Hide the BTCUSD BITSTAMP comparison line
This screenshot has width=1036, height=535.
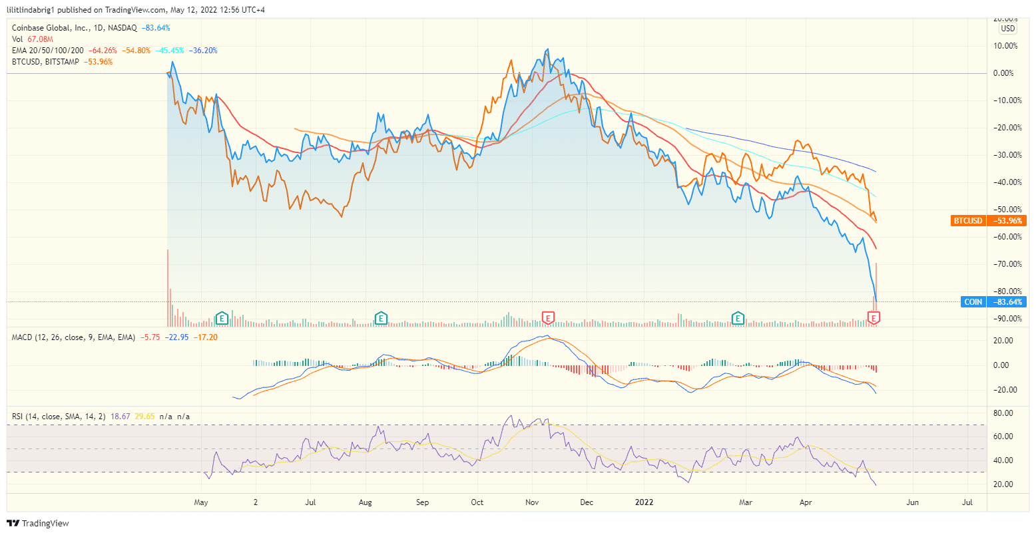(45, 61)
